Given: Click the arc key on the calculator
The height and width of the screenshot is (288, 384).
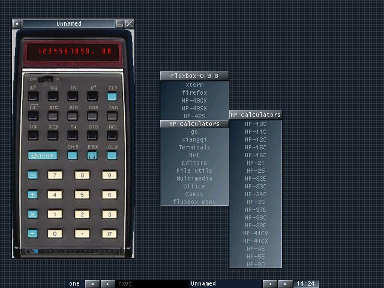Looking at the screenshot, I should pyautogui.click(x=53, y=116).
